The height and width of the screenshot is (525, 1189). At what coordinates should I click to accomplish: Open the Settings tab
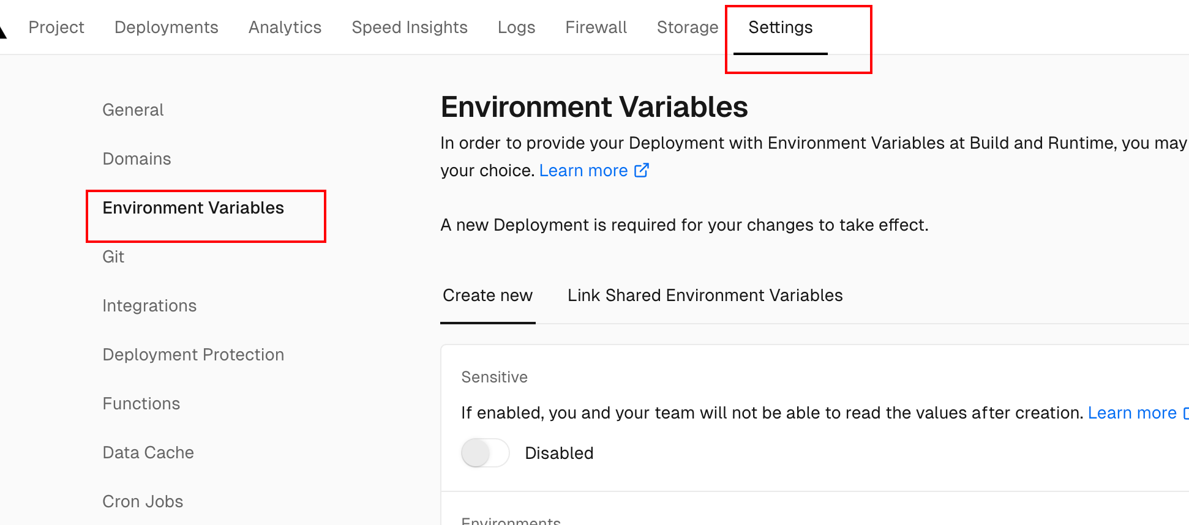click(x=780, y=28)
